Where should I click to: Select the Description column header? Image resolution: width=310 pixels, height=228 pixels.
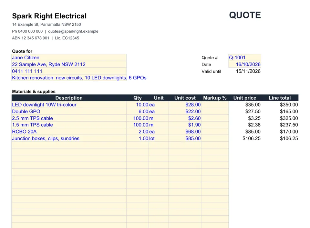(x=69, y=98)
